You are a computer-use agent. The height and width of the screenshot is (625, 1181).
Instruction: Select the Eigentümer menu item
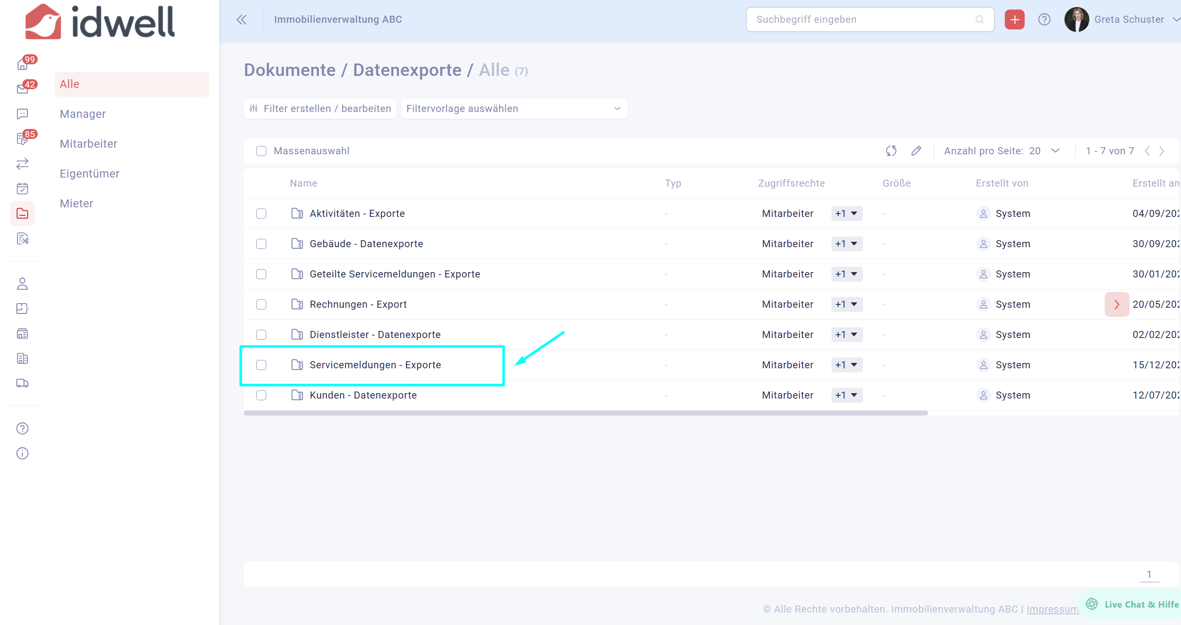(90, 174)
